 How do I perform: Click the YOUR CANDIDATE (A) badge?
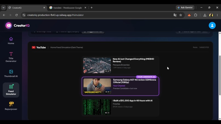click(146, 77)
